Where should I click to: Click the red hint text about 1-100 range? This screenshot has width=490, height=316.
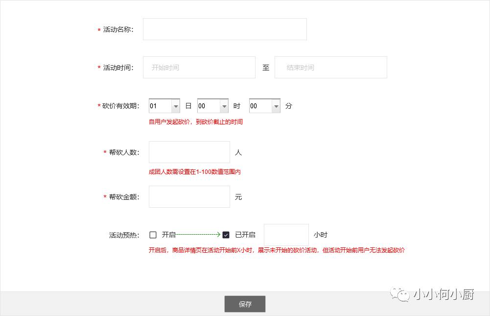(195, 172)
